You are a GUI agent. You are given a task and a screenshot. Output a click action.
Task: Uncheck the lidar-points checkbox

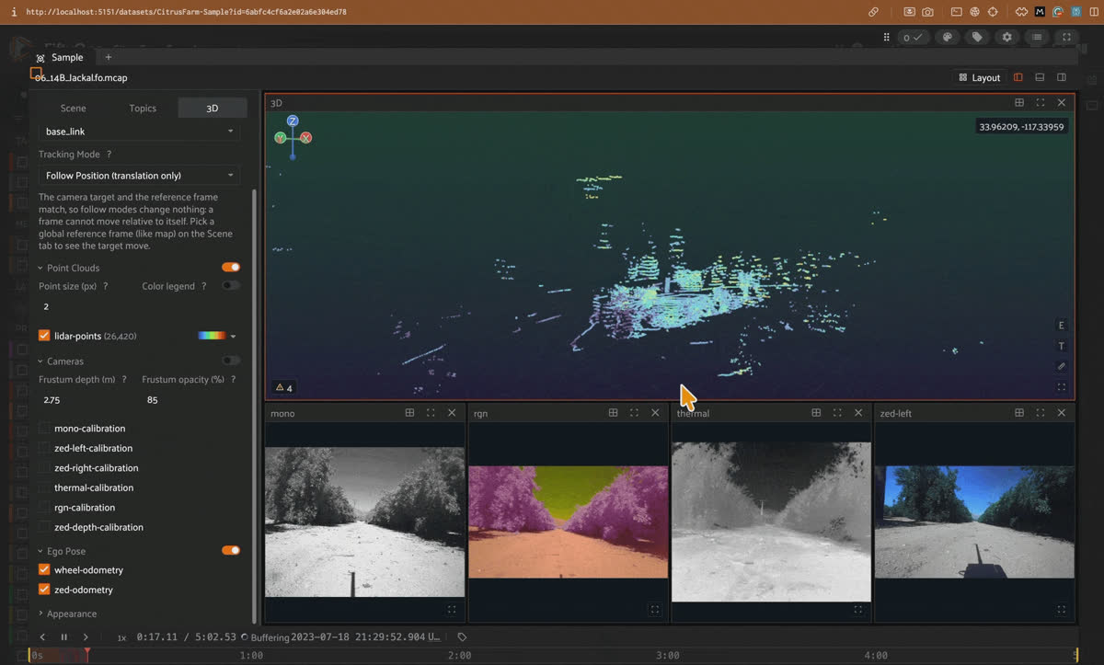pyautogui.click(x=44, y=336)
